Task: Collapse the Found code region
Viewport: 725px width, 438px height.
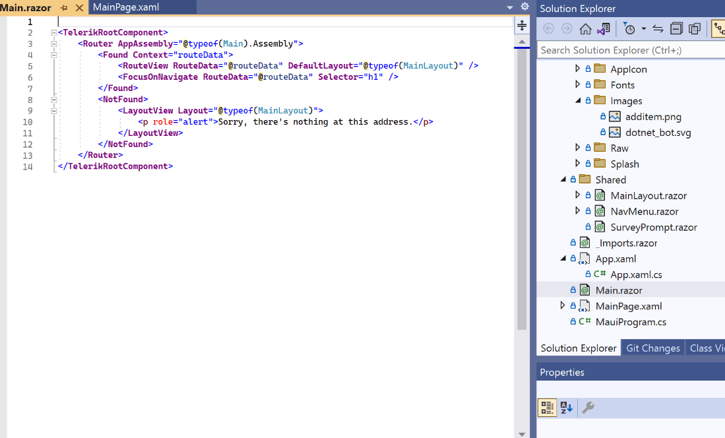Action: click(x=53, y=55)
